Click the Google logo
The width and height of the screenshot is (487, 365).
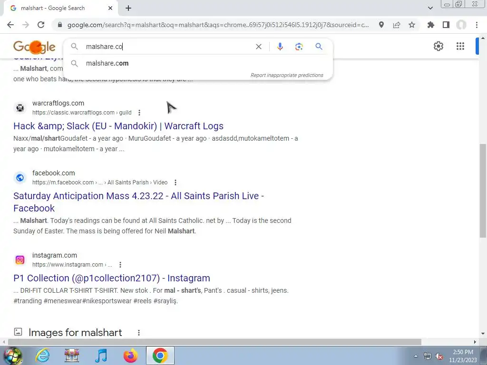[34, 47]
